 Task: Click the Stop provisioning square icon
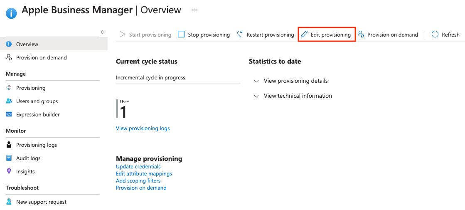[181, 35]
